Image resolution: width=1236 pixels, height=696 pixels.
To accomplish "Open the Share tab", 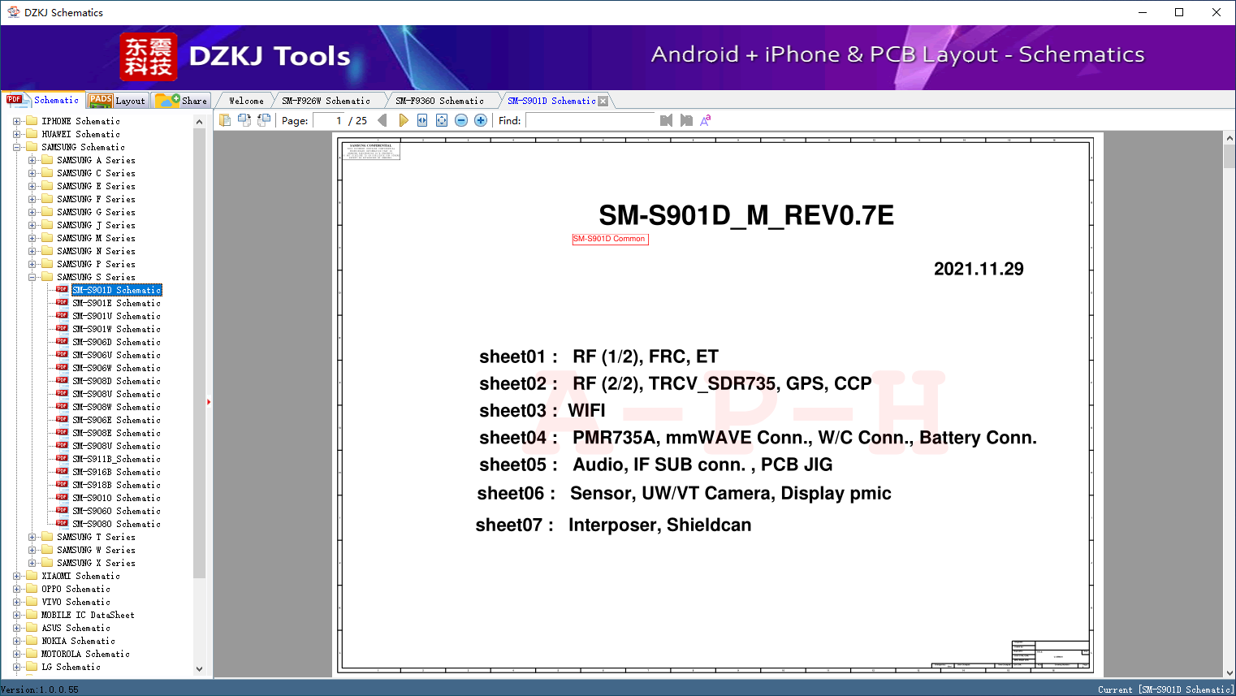I will click(182, 101).
